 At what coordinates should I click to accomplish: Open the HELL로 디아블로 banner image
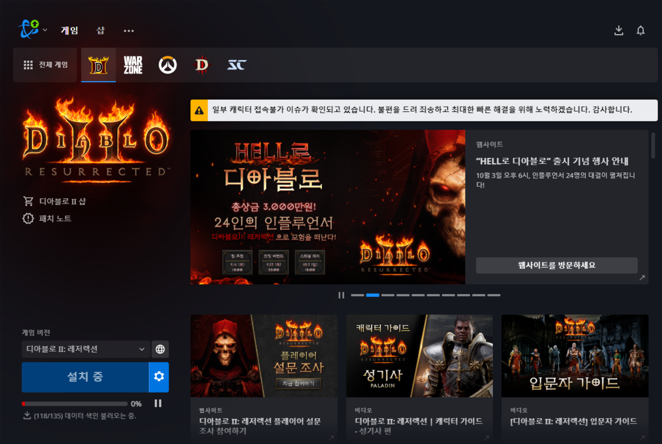[x=328, y=207]
